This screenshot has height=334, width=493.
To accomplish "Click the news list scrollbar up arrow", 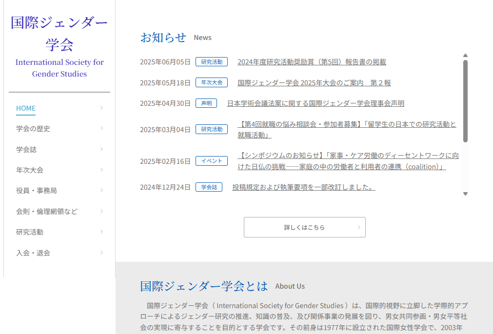I will click(465, 56).
